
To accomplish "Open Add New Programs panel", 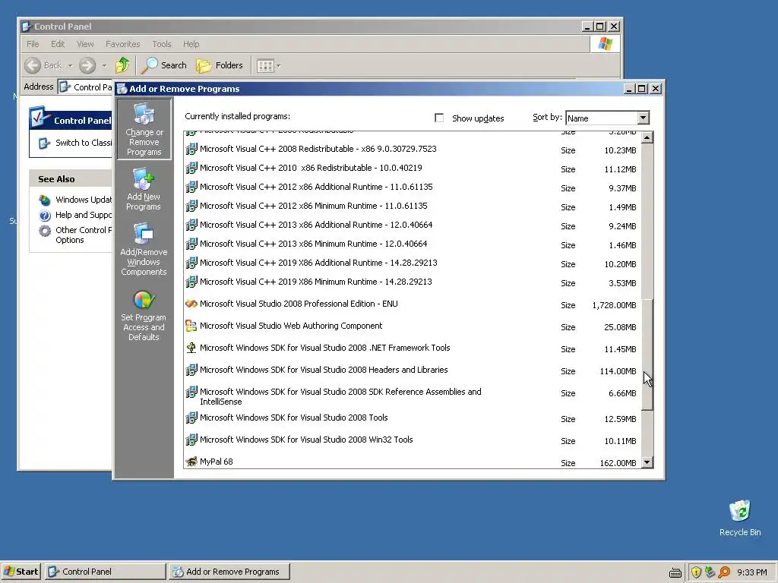I will [144, 189].
